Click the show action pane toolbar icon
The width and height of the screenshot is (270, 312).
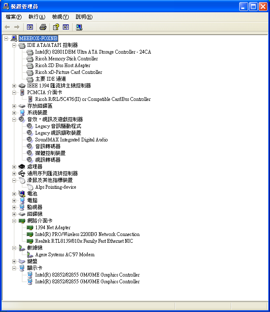66,27
